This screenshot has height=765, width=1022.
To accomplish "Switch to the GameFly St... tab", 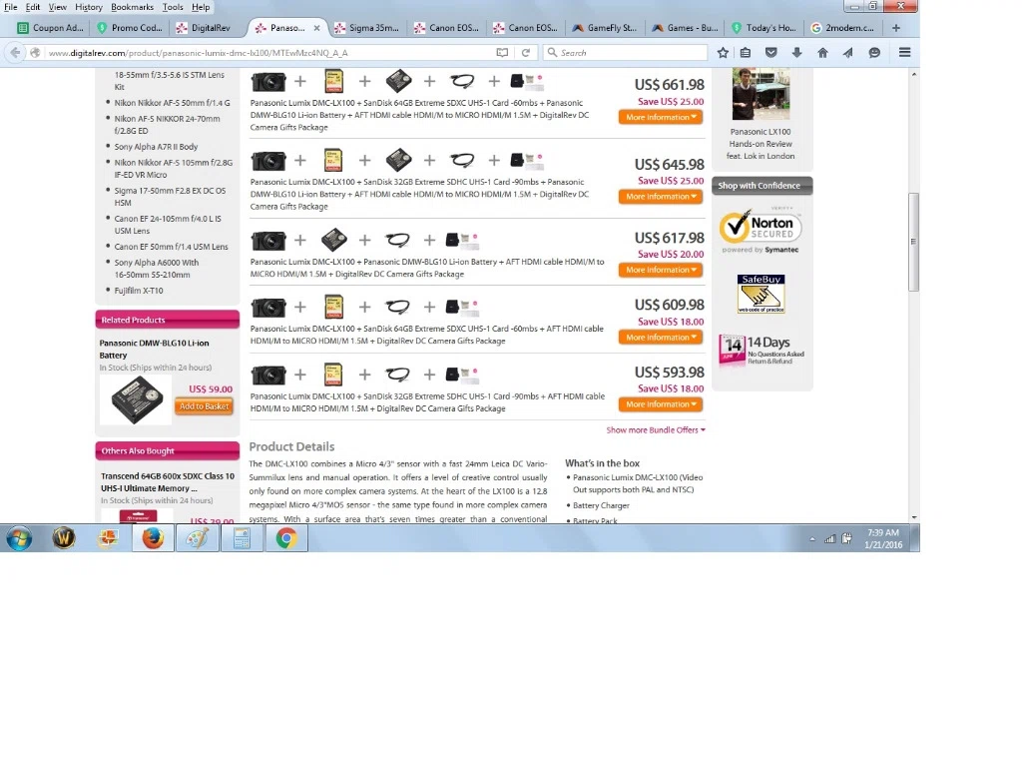I will (x=604, y=28).
